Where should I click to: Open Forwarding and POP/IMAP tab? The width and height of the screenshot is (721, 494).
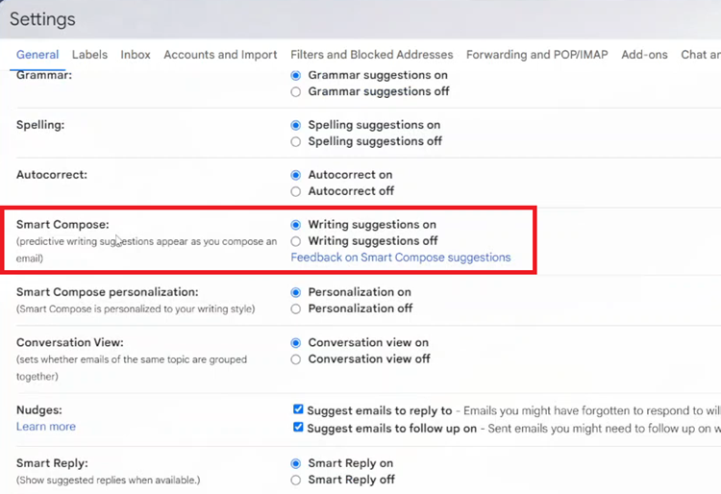(x=536, y=55)
